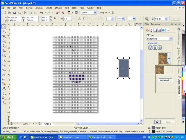Screen dimensions: 186x140
Task: Open the Fill Type dropdown
Action: point(170,39)
